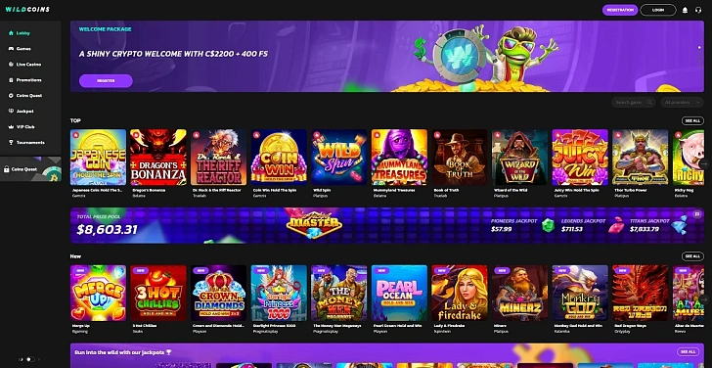Open live support headset icon
712x368 pixels.
pos(698,10)
